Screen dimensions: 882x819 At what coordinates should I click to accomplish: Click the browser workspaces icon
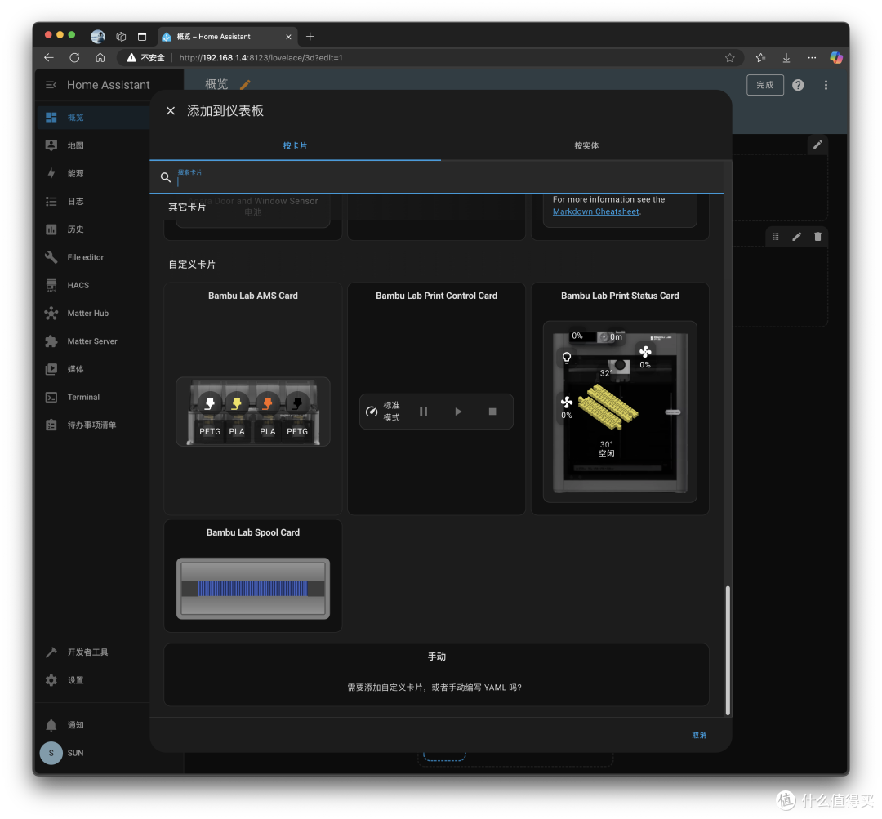coord(121,37)
